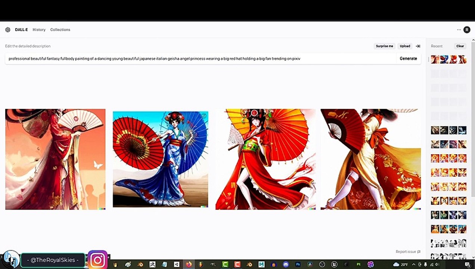Open Substance Painter (Pt) from the taskbar
The image size is (475, 269).
pos(358,265)
